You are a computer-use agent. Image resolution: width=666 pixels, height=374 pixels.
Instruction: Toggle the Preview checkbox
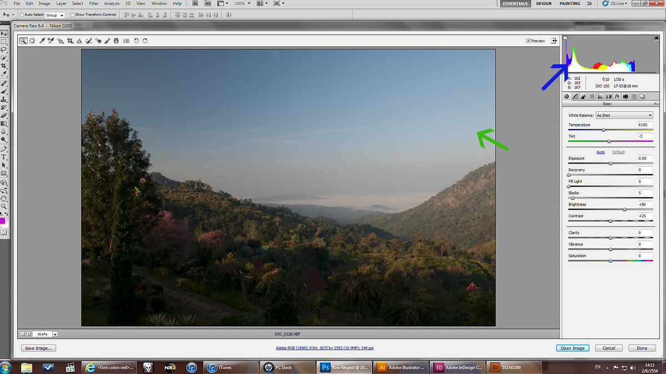click(528, 40)
